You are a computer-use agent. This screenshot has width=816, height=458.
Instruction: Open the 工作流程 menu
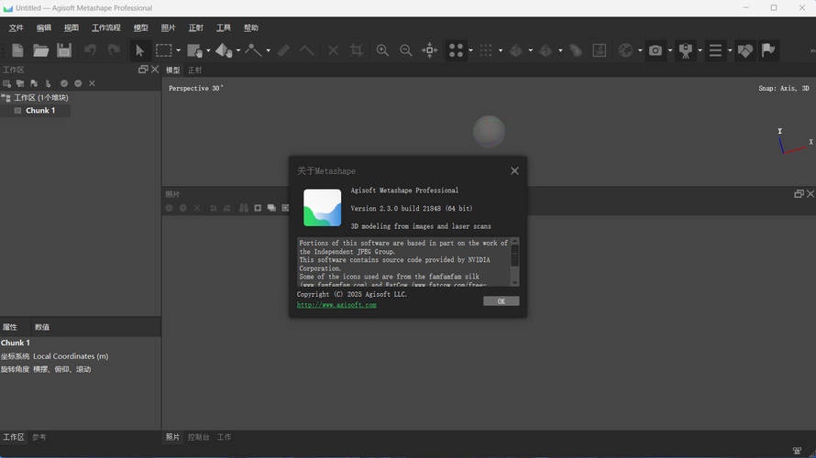tap(105, 28)
